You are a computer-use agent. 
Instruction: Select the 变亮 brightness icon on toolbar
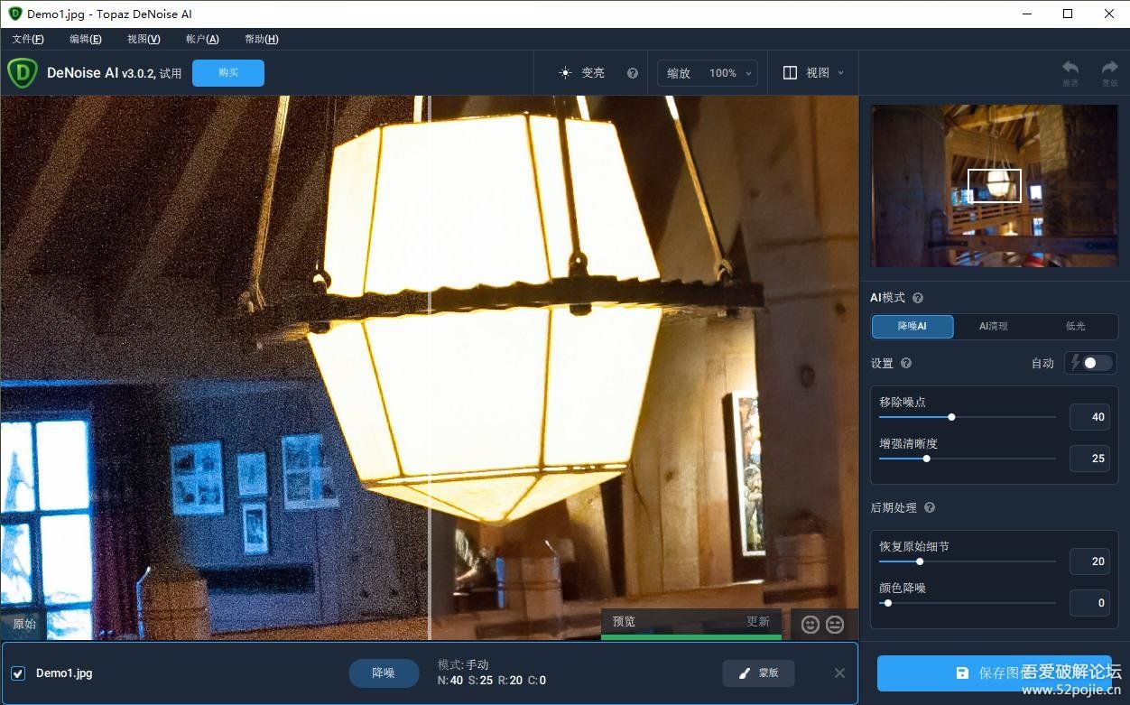pos(565,72)
